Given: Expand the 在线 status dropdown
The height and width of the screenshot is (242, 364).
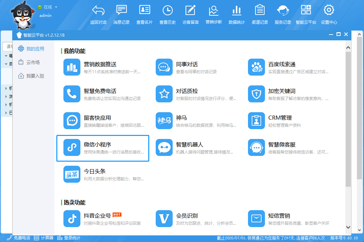Looking at the screenshot, I should click(x=56, y=7).
